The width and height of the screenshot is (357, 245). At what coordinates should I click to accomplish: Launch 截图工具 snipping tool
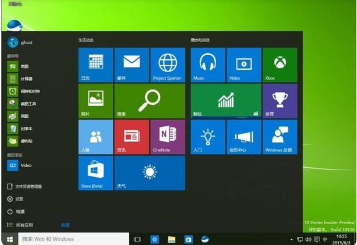pos(22,104)
